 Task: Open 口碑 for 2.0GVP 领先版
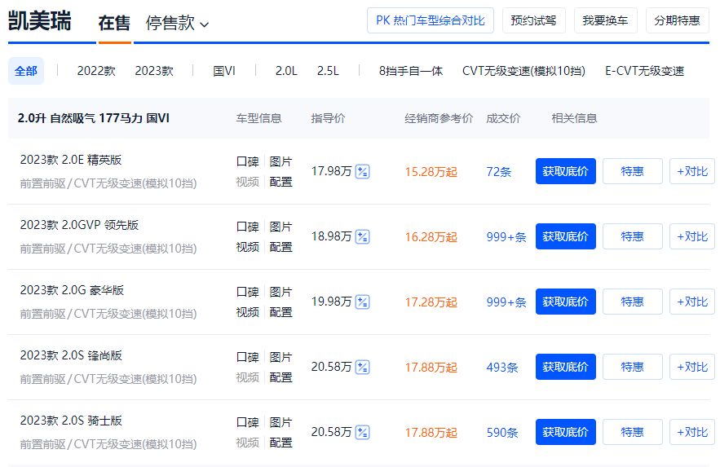(248, 227)
